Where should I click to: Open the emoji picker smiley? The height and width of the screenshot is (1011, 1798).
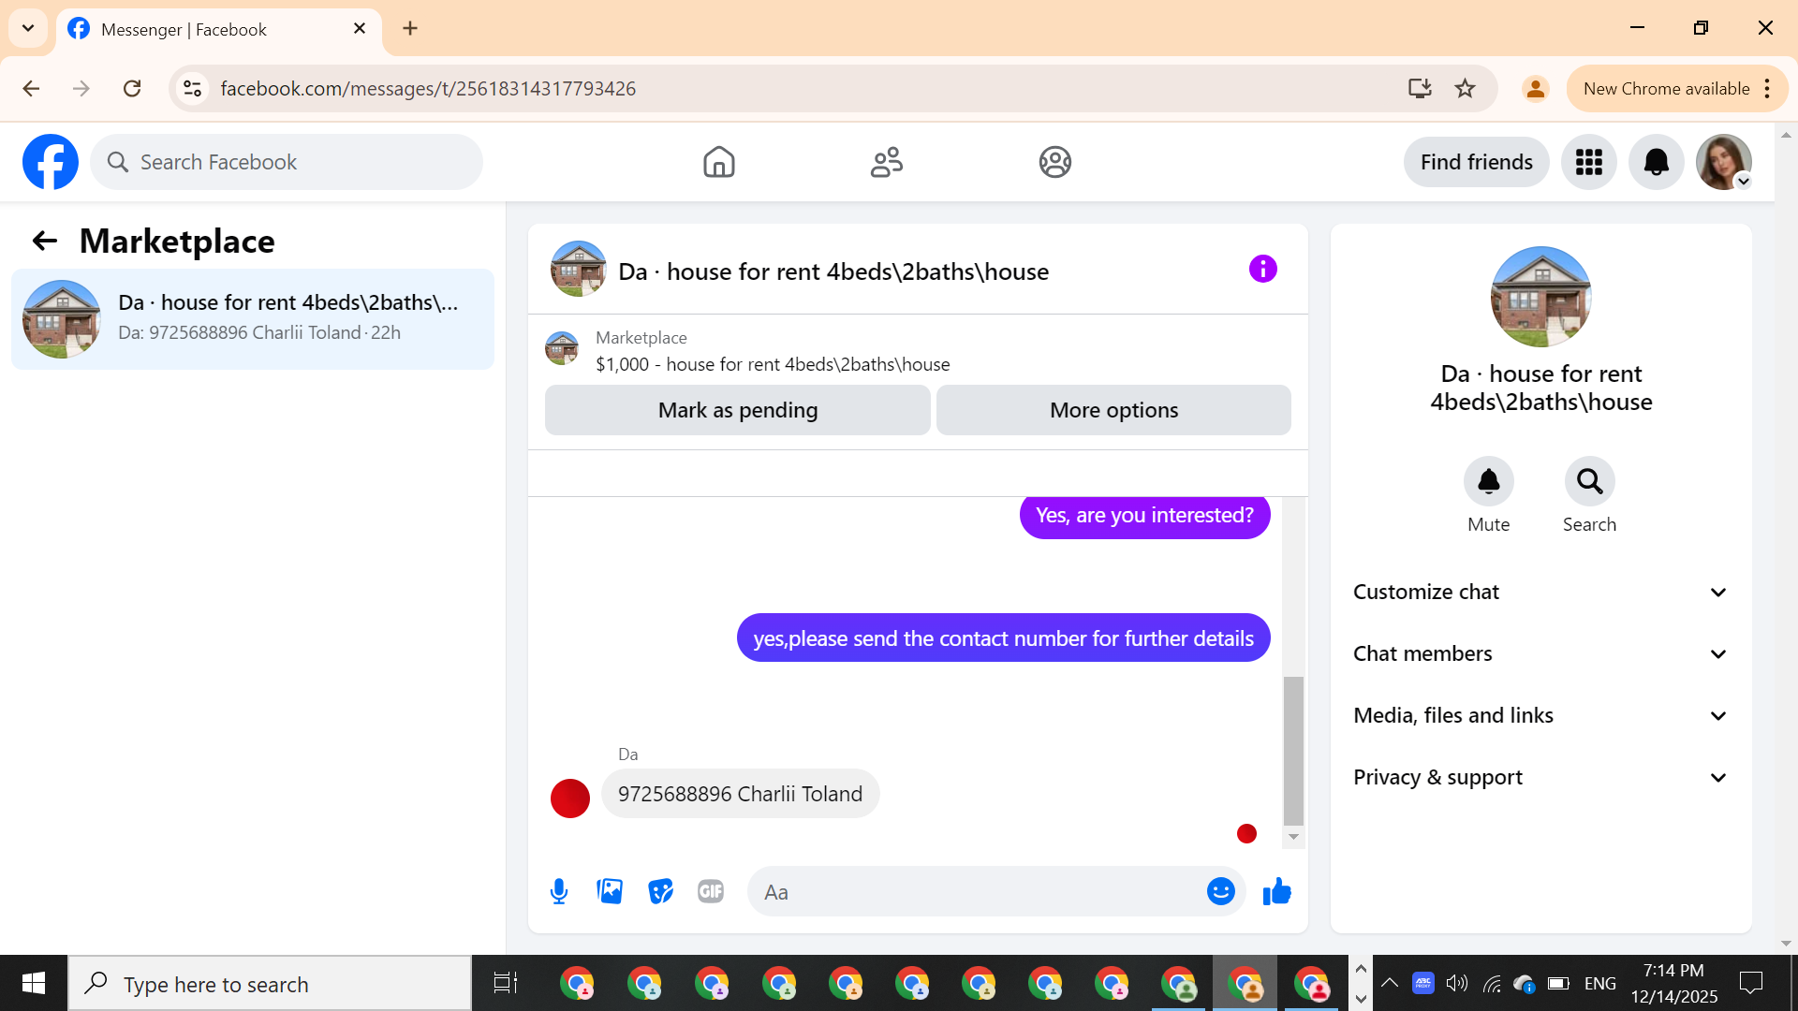[x=1220, y=891]
